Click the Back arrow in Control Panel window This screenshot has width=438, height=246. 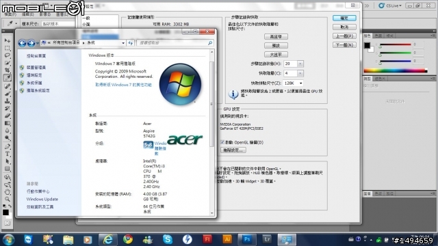22,43
